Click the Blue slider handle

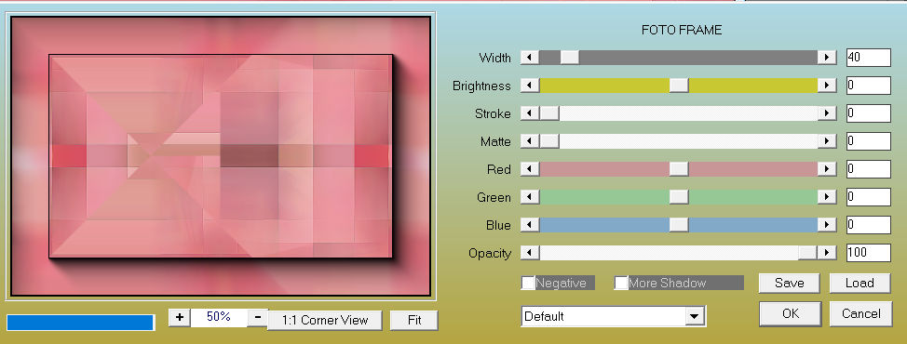point(679,225)
